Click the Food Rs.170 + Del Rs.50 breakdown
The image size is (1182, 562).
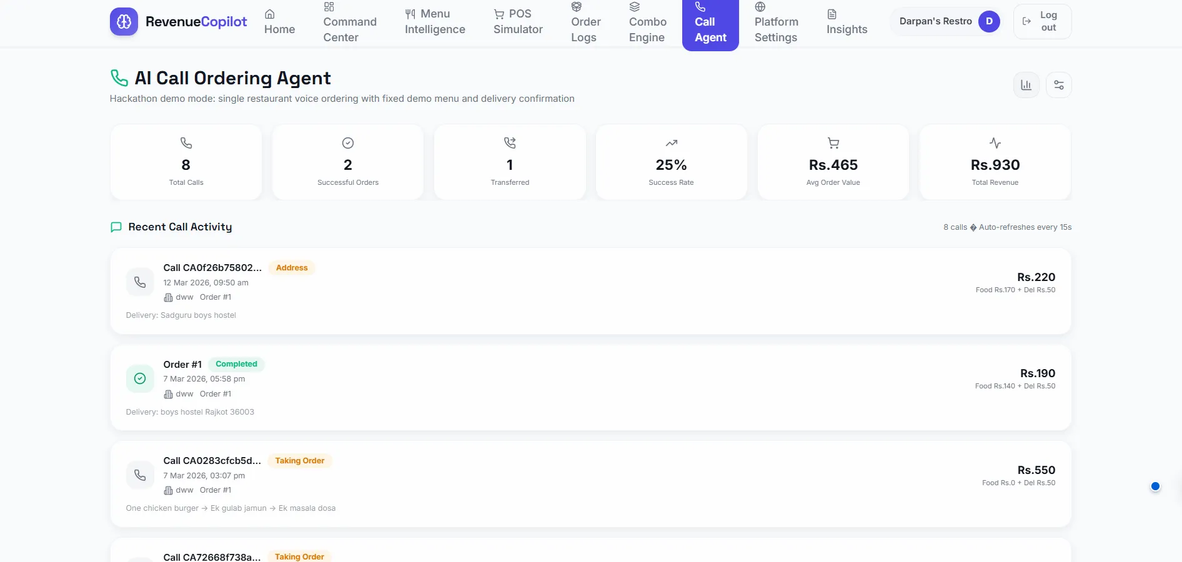pos(1015,290)
